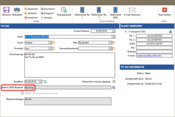The image size is (175, 117).
Task: Click the green refresh icon beside Deadline
Action: pos(45,81)
